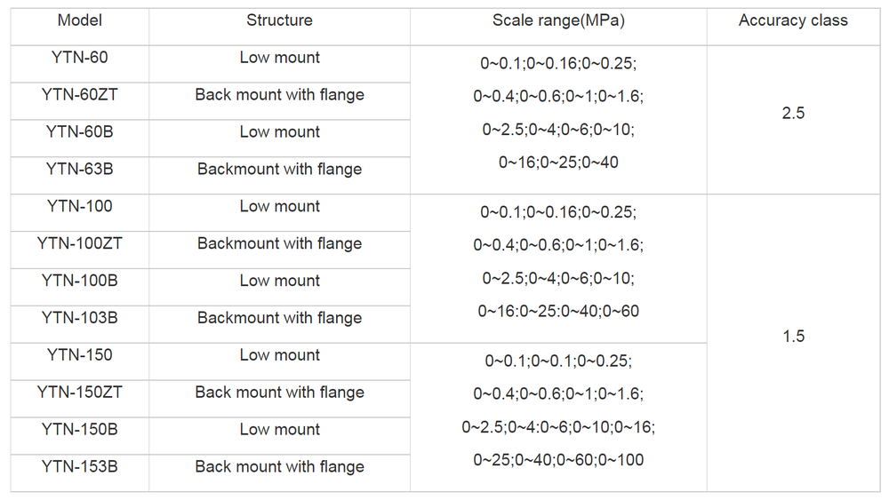Select the YTN-100 model cell
Image resolution: width=889 pixels, height=500 pixels.
79,206
